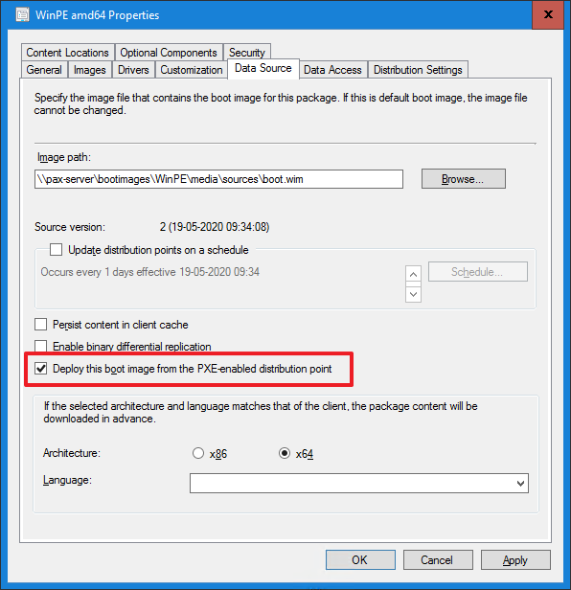
Task: Enable binary differential replication checkbox
Action: click(x=40, y=346)
